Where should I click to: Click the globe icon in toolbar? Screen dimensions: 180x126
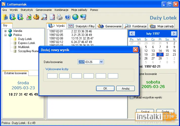tap(75, 17)
